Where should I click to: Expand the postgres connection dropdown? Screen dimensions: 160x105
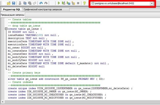pos(152,3)
